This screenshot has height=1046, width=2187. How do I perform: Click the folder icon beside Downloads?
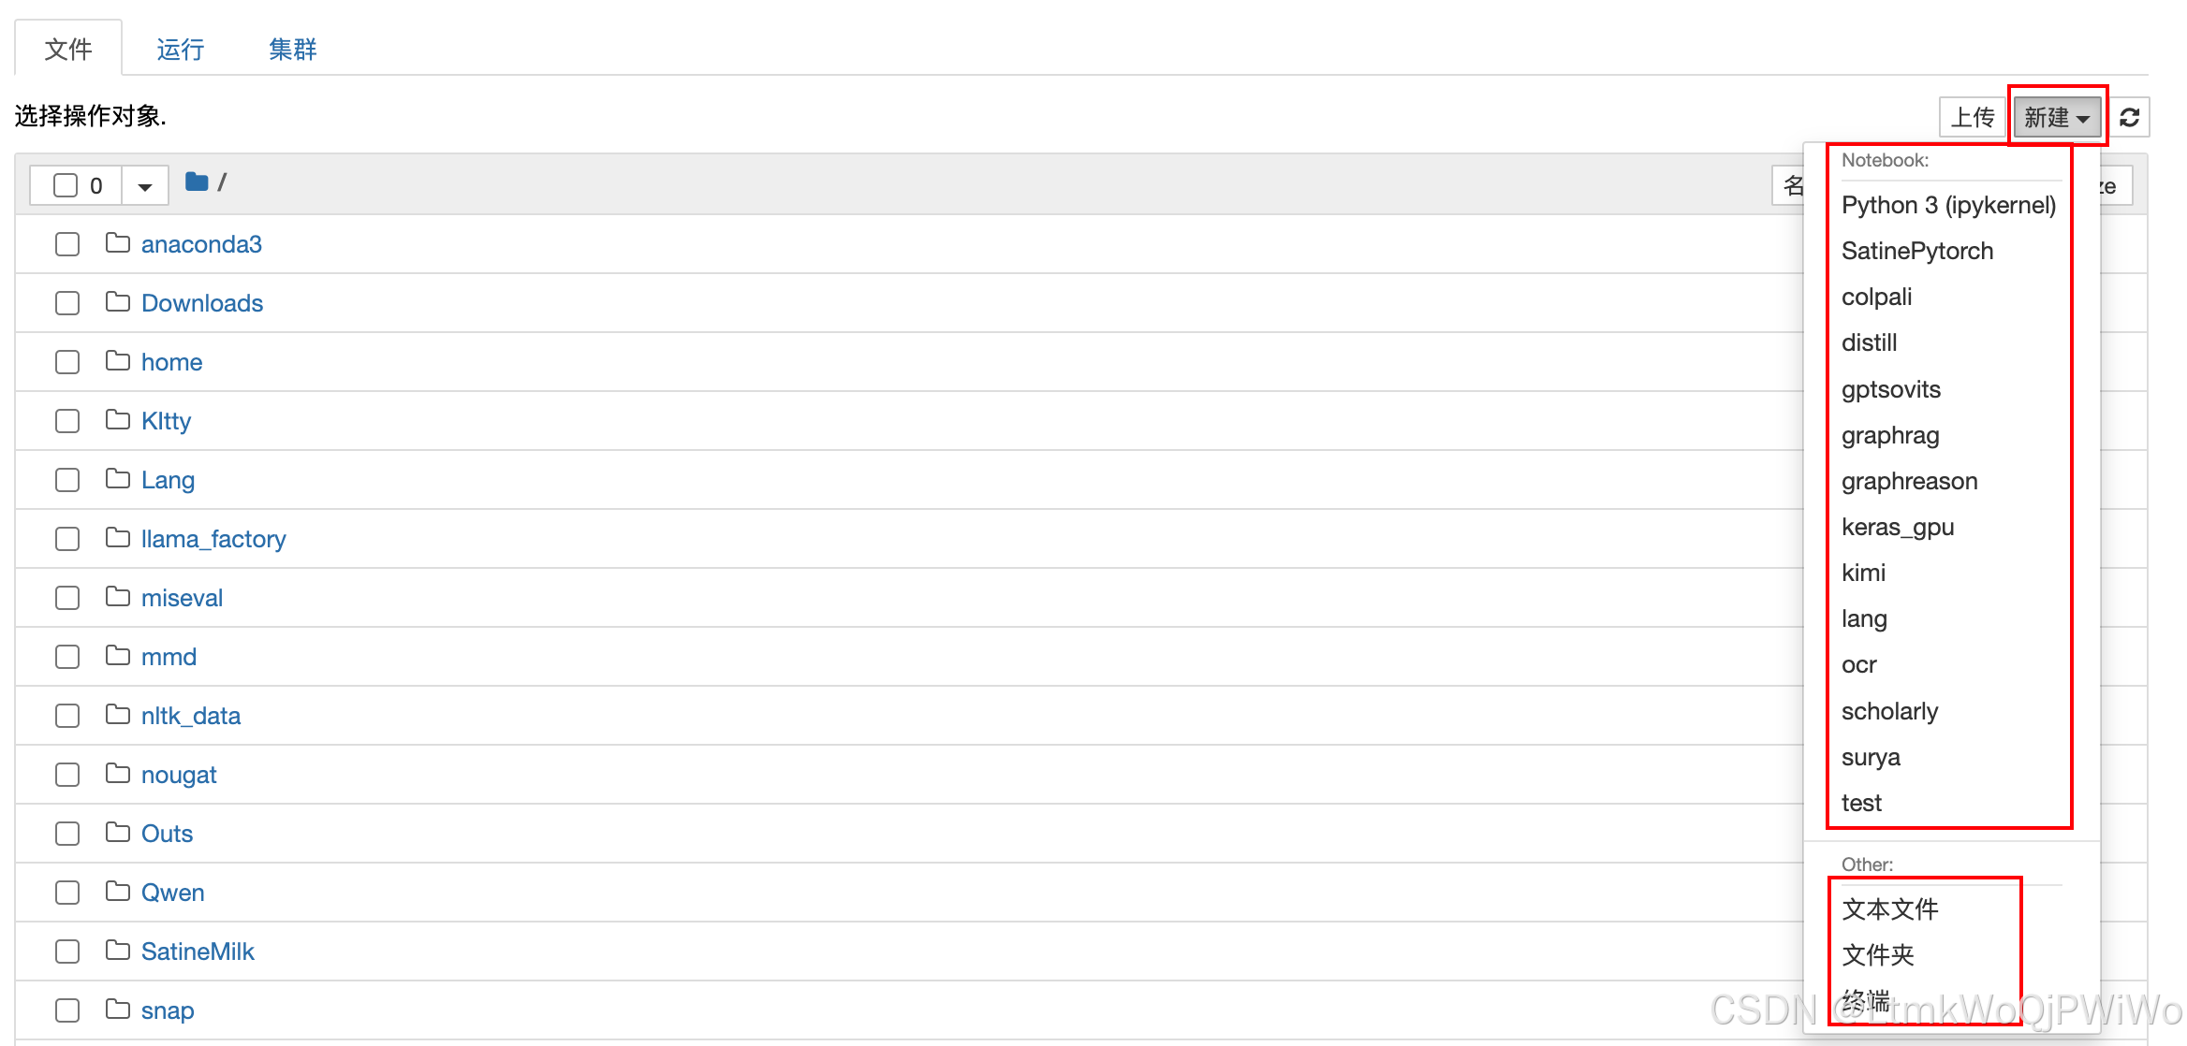point(116,302)
